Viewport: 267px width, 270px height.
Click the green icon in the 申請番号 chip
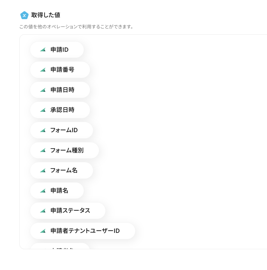(x=43, y=70)
